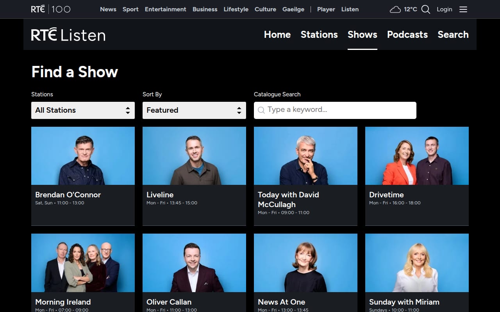Open the Podcasts tab
Viewport: 500px width, 312px height.
[x=407, y=34]
